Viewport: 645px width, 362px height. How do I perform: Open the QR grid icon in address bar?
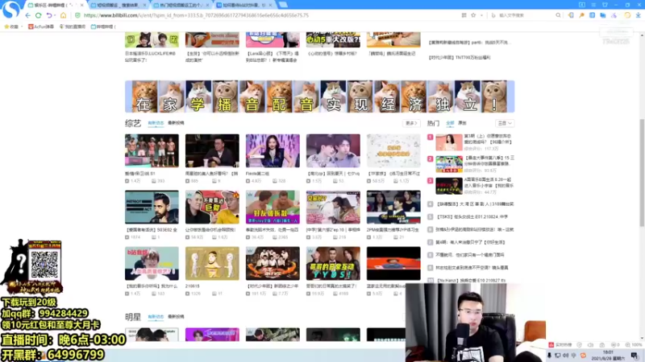pos(464,15)
